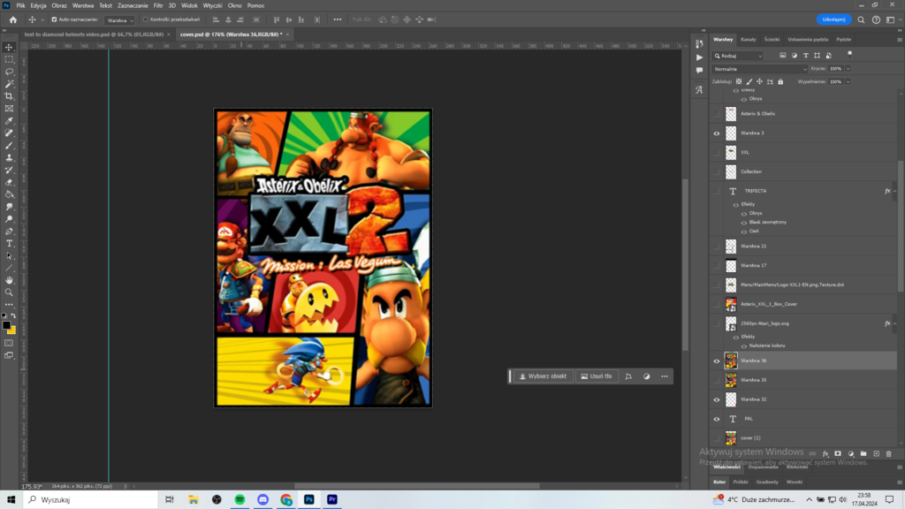Open the search icon at top right
The height and width of the screenshot is (509, 905).
861,19
